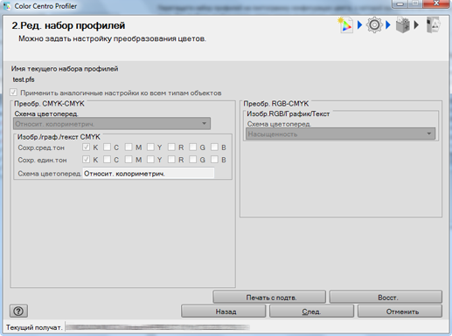Screen dimensions: 452x336
Task: Close the Color Centro Profiler window
Action: (x=436, y=4)
